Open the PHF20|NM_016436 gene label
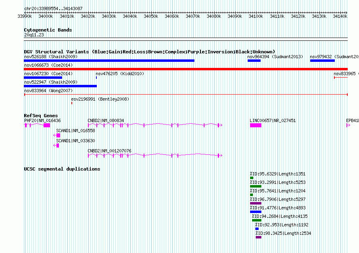 (42, 120)
